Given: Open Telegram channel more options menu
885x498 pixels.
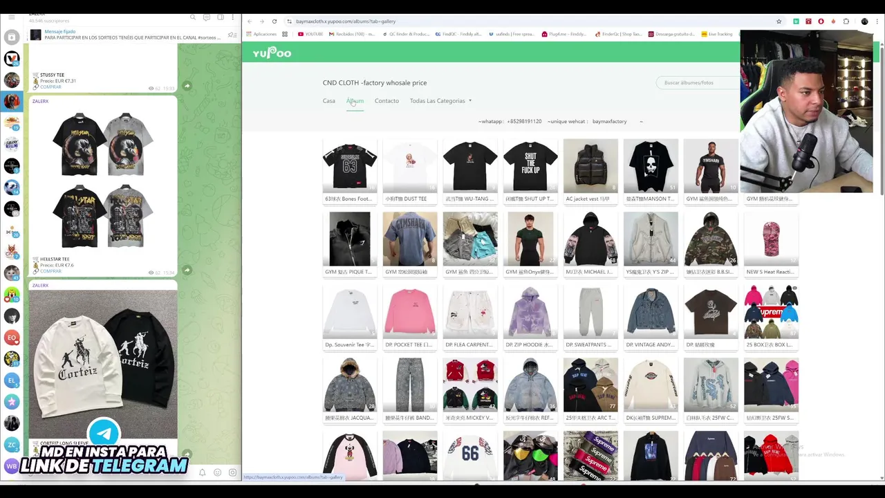Looking at the screenshot, I should 233,17.
